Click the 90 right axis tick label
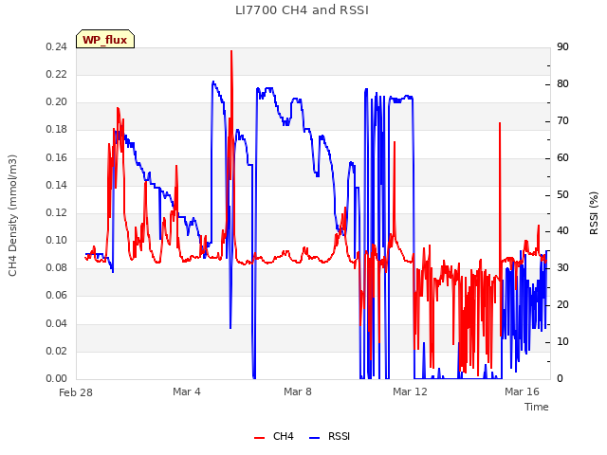 [562, 46]
